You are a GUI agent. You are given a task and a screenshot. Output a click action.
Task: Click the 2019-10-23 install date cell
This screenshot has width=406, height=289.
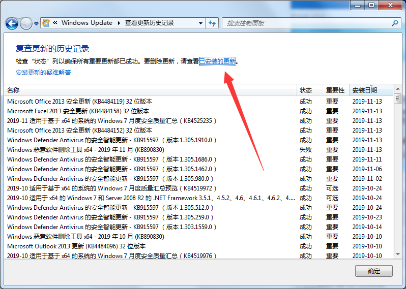click(367, 217)
